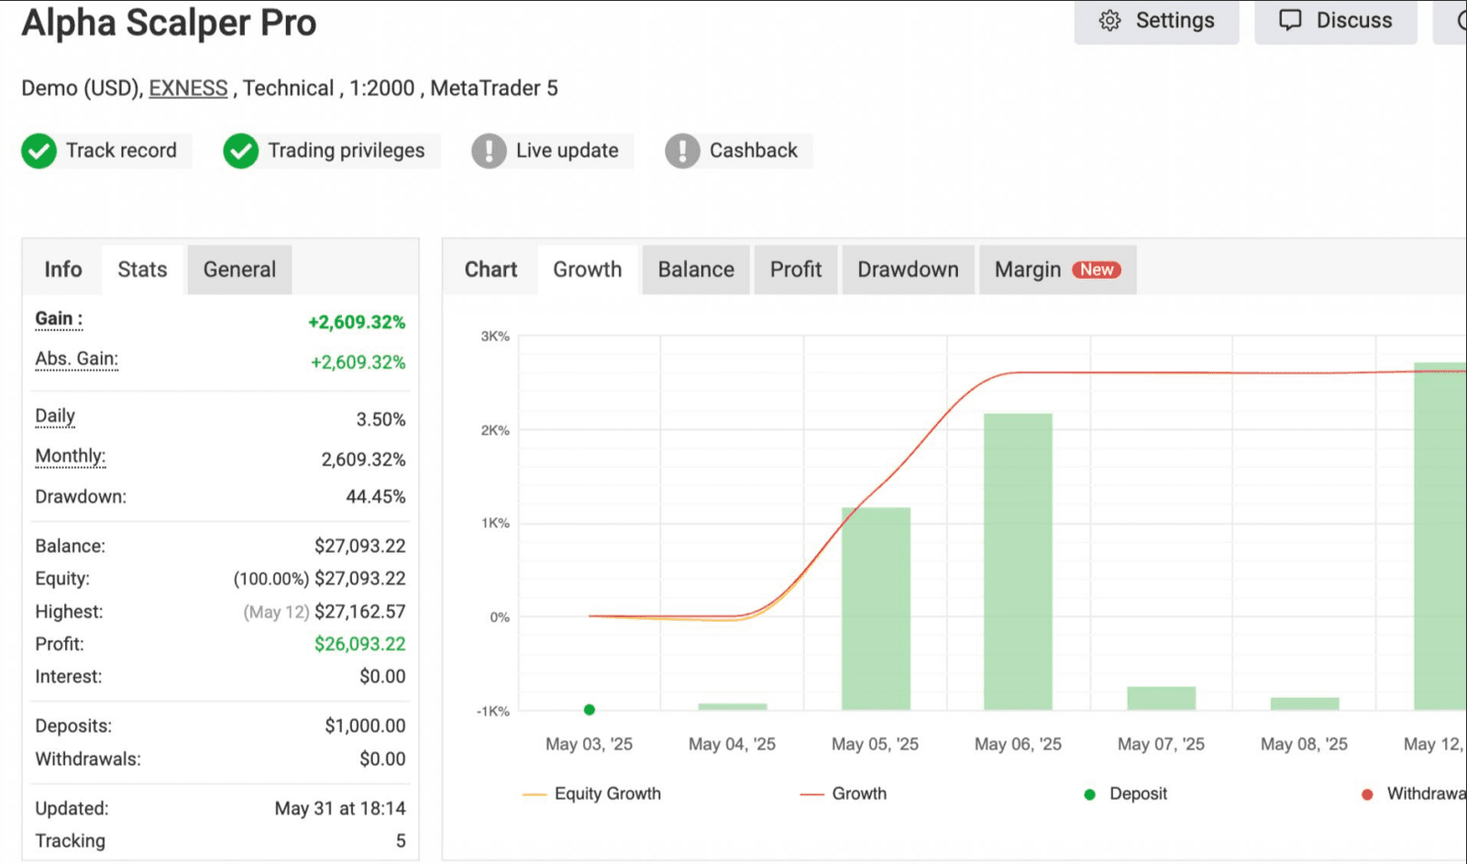
Task: Click the red New badge on Margin
Action: (x=1097, y=270)
